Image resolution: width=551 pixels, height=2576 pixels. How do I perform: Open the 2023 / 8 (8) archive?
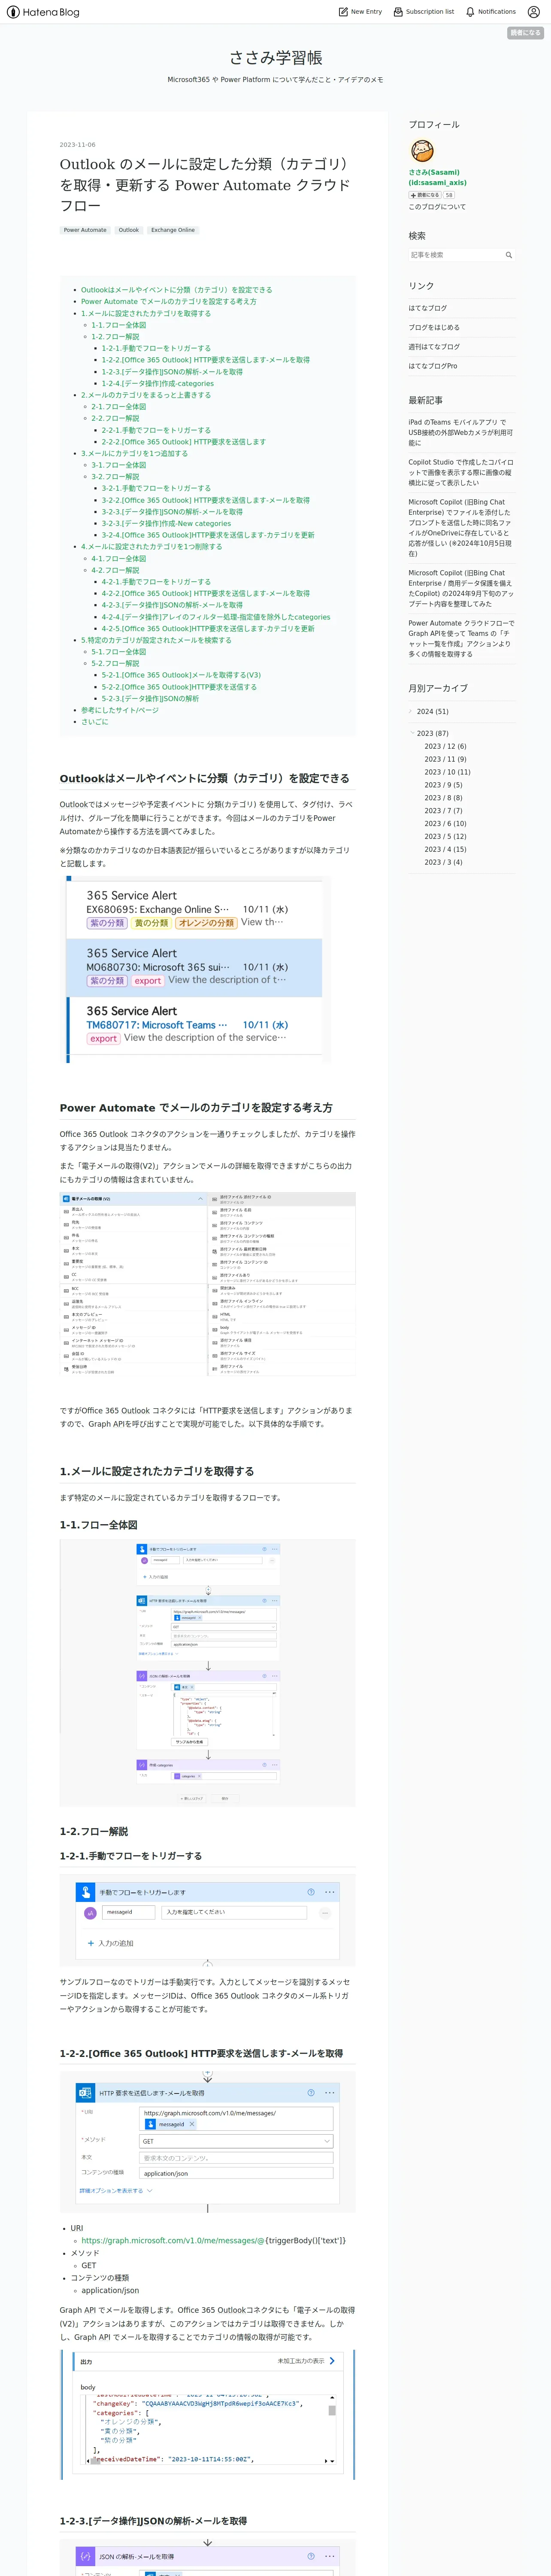[x=443, y=798]
